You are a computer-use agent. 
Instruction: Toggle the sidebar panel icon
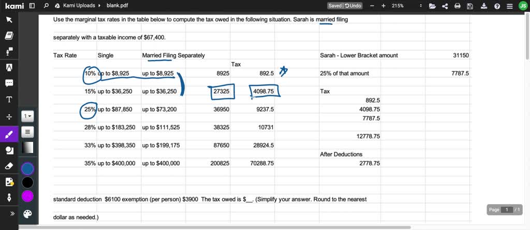click(x=32, y=6)
